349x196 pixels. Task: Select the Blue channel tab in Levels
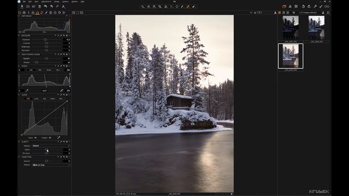click(58, 70)
